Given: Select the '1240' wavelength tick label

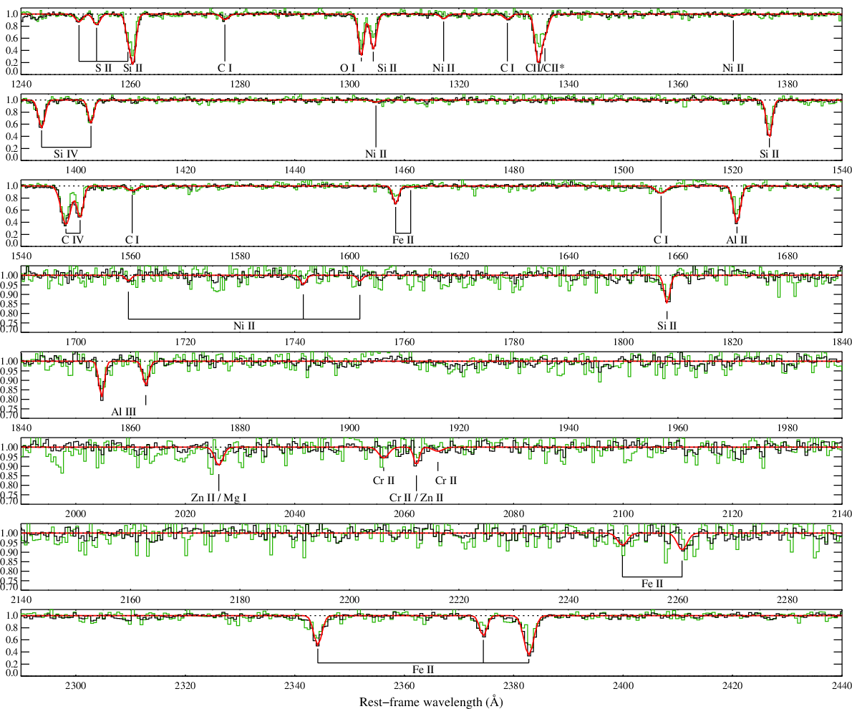Looking at the screenshot, I should tap(21, 85).
